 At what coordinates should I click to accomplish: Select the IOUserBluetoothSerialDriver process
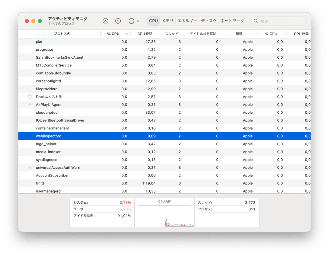(60, 120)
